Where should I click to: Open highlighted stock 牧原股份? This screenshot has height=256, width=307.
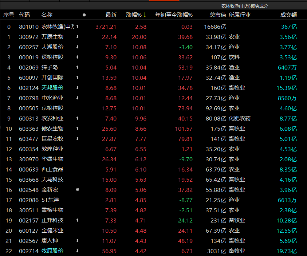pos(52,251)
